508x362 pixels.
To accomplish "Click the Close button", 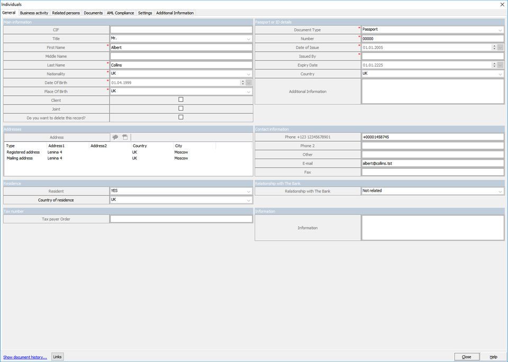I will [467, 357].
